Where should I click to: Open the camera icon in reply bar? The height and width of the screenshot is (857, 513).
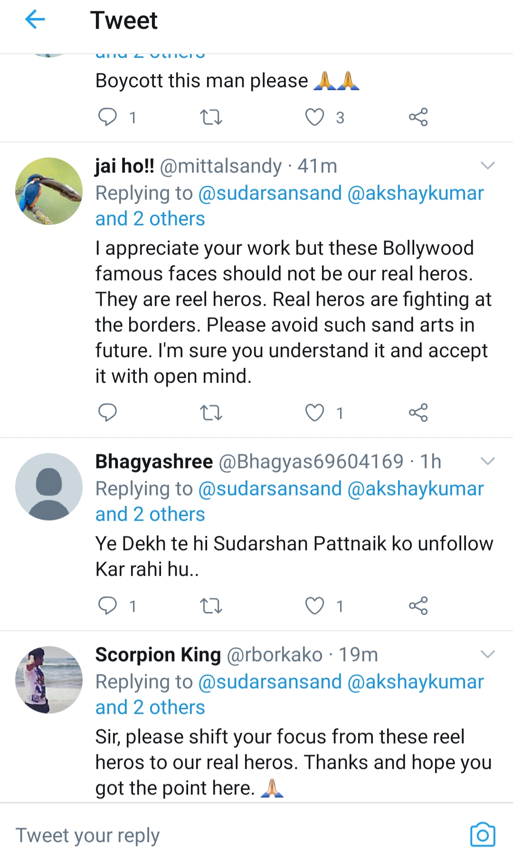click(x=483, y=835)
